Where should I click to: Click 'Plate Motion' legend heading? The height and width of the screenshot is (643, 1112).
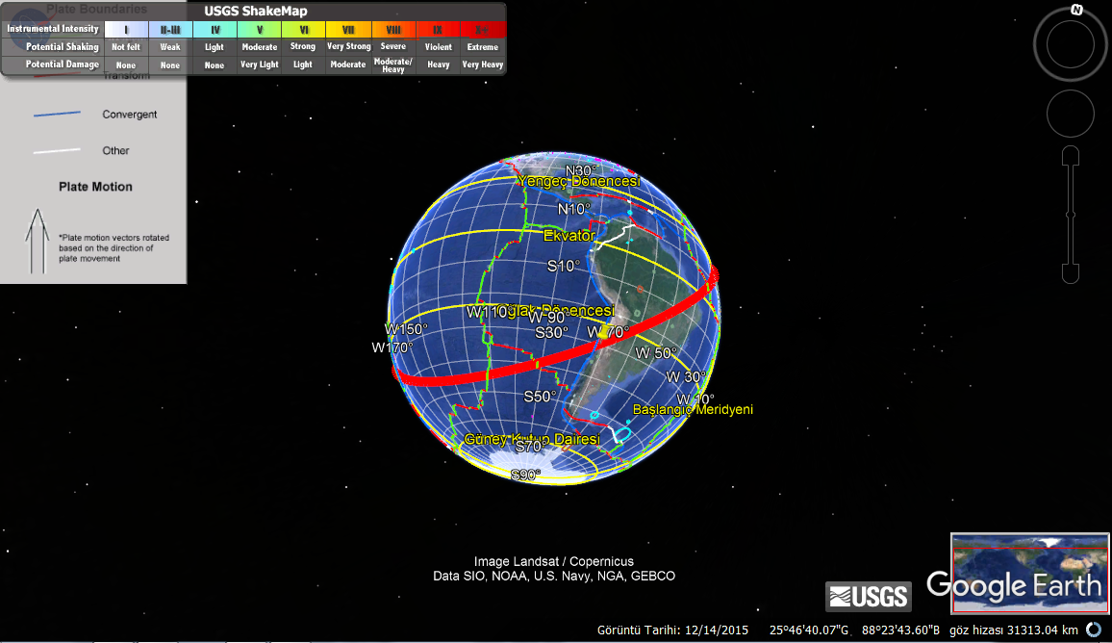[95, 187]
